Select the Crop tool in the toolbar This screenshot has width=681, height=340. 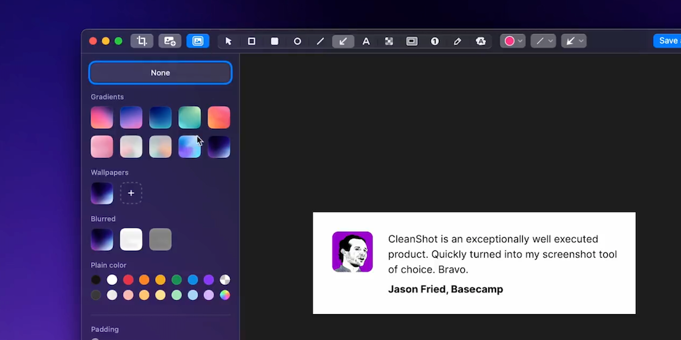(x=142, y=41)
